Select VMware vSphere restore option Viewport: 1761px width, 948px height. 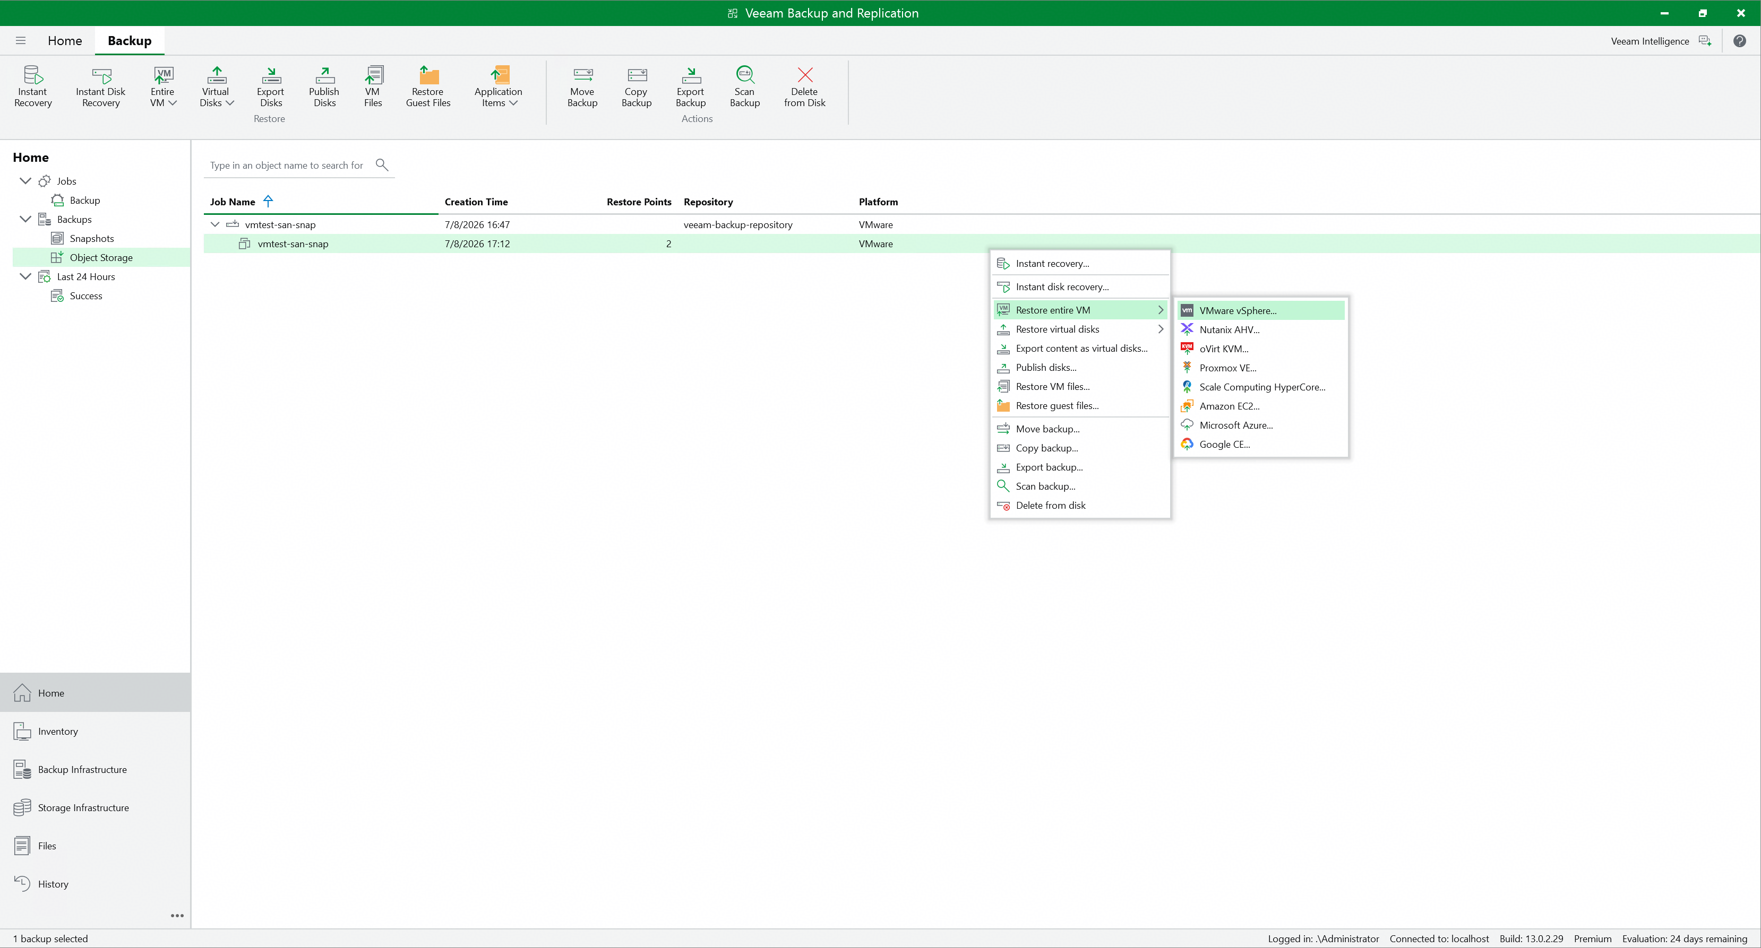pos(1261,310)
